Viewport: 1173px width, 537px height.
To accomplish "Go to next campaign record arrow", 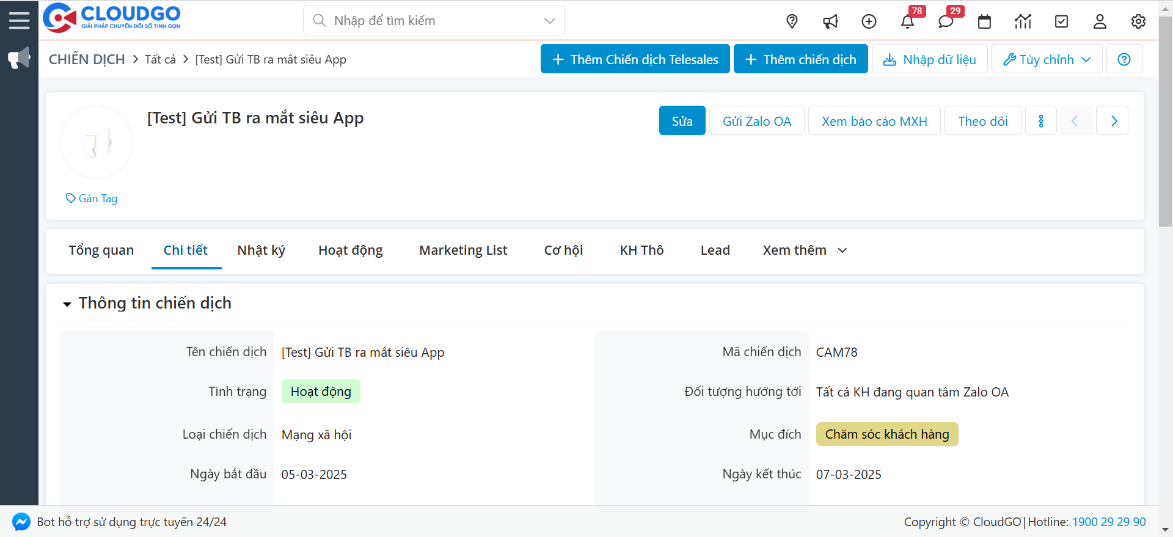I will coord(1113,121).
